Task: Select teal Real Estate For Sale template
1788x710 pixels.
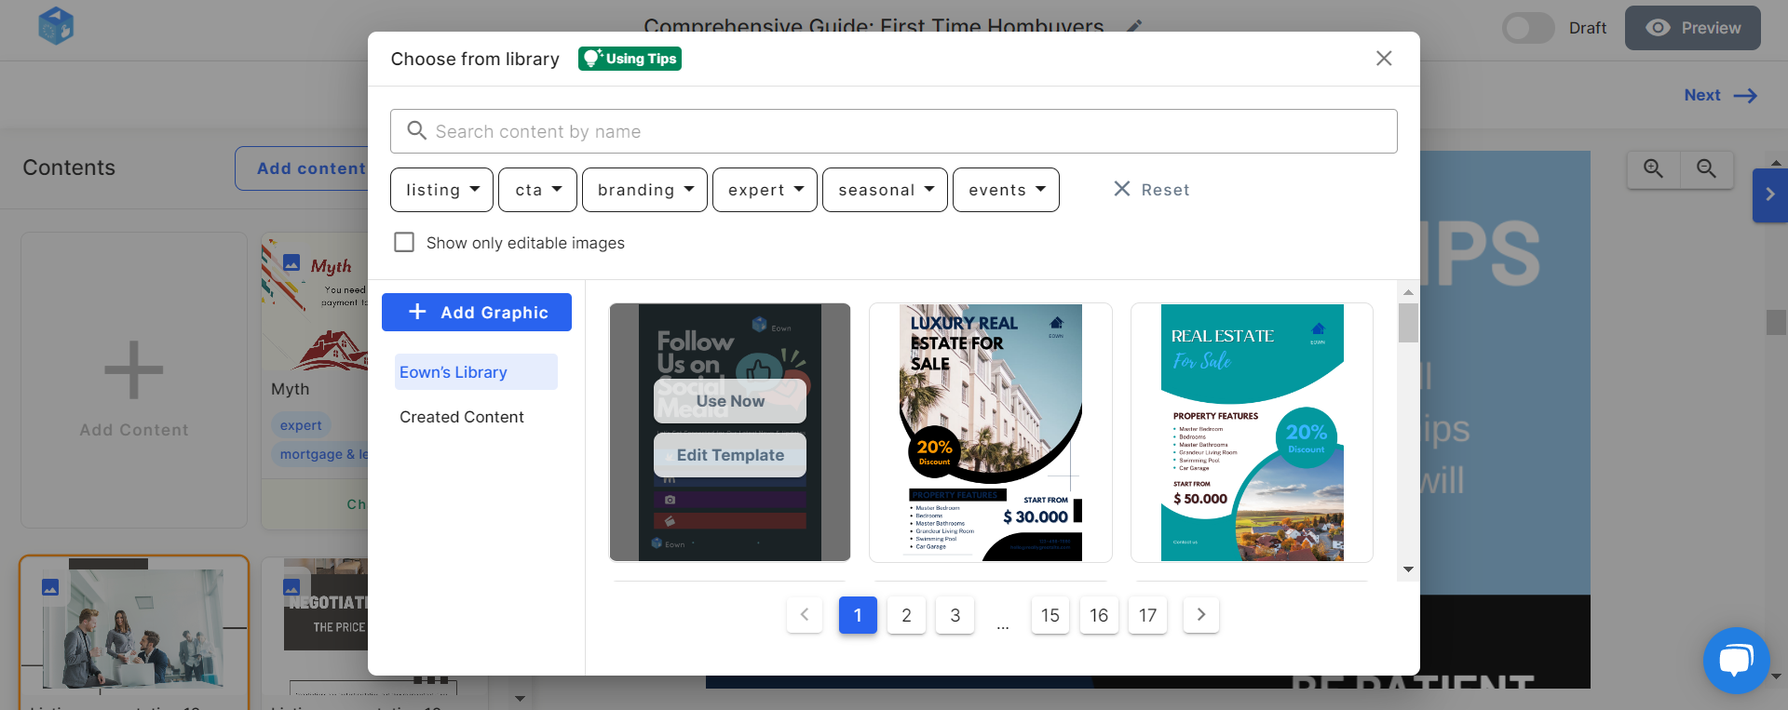Action: [x=1252, y=433]
